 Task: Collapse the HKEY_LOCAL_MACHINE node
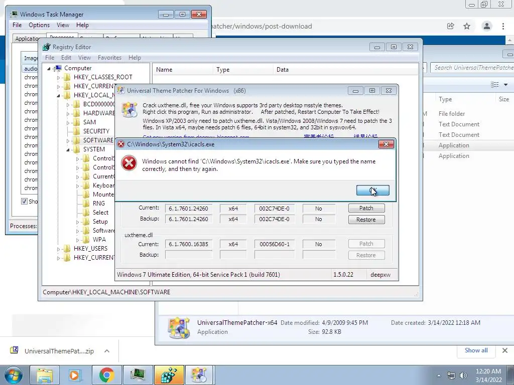(x=58, y=96)
